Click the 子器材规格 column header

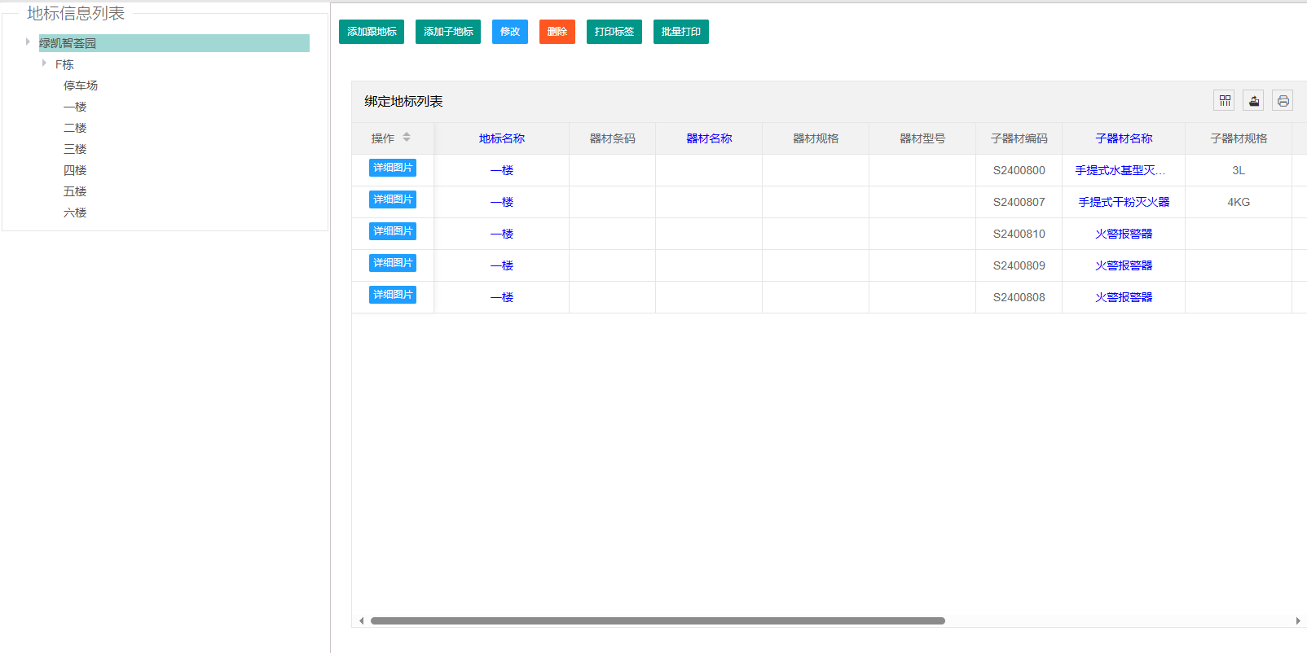(1239, 138)
